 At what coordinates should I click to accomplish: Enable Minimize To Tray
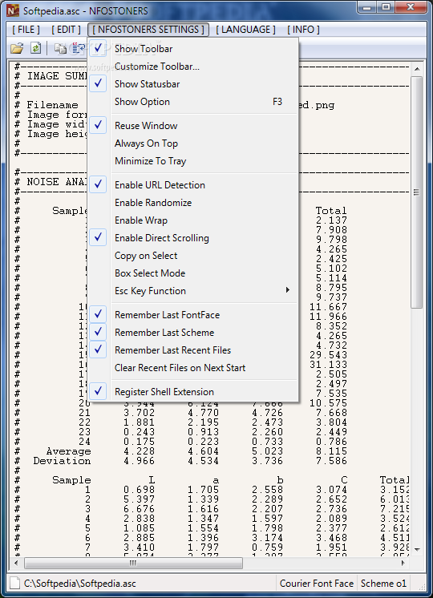pos(193,161)
